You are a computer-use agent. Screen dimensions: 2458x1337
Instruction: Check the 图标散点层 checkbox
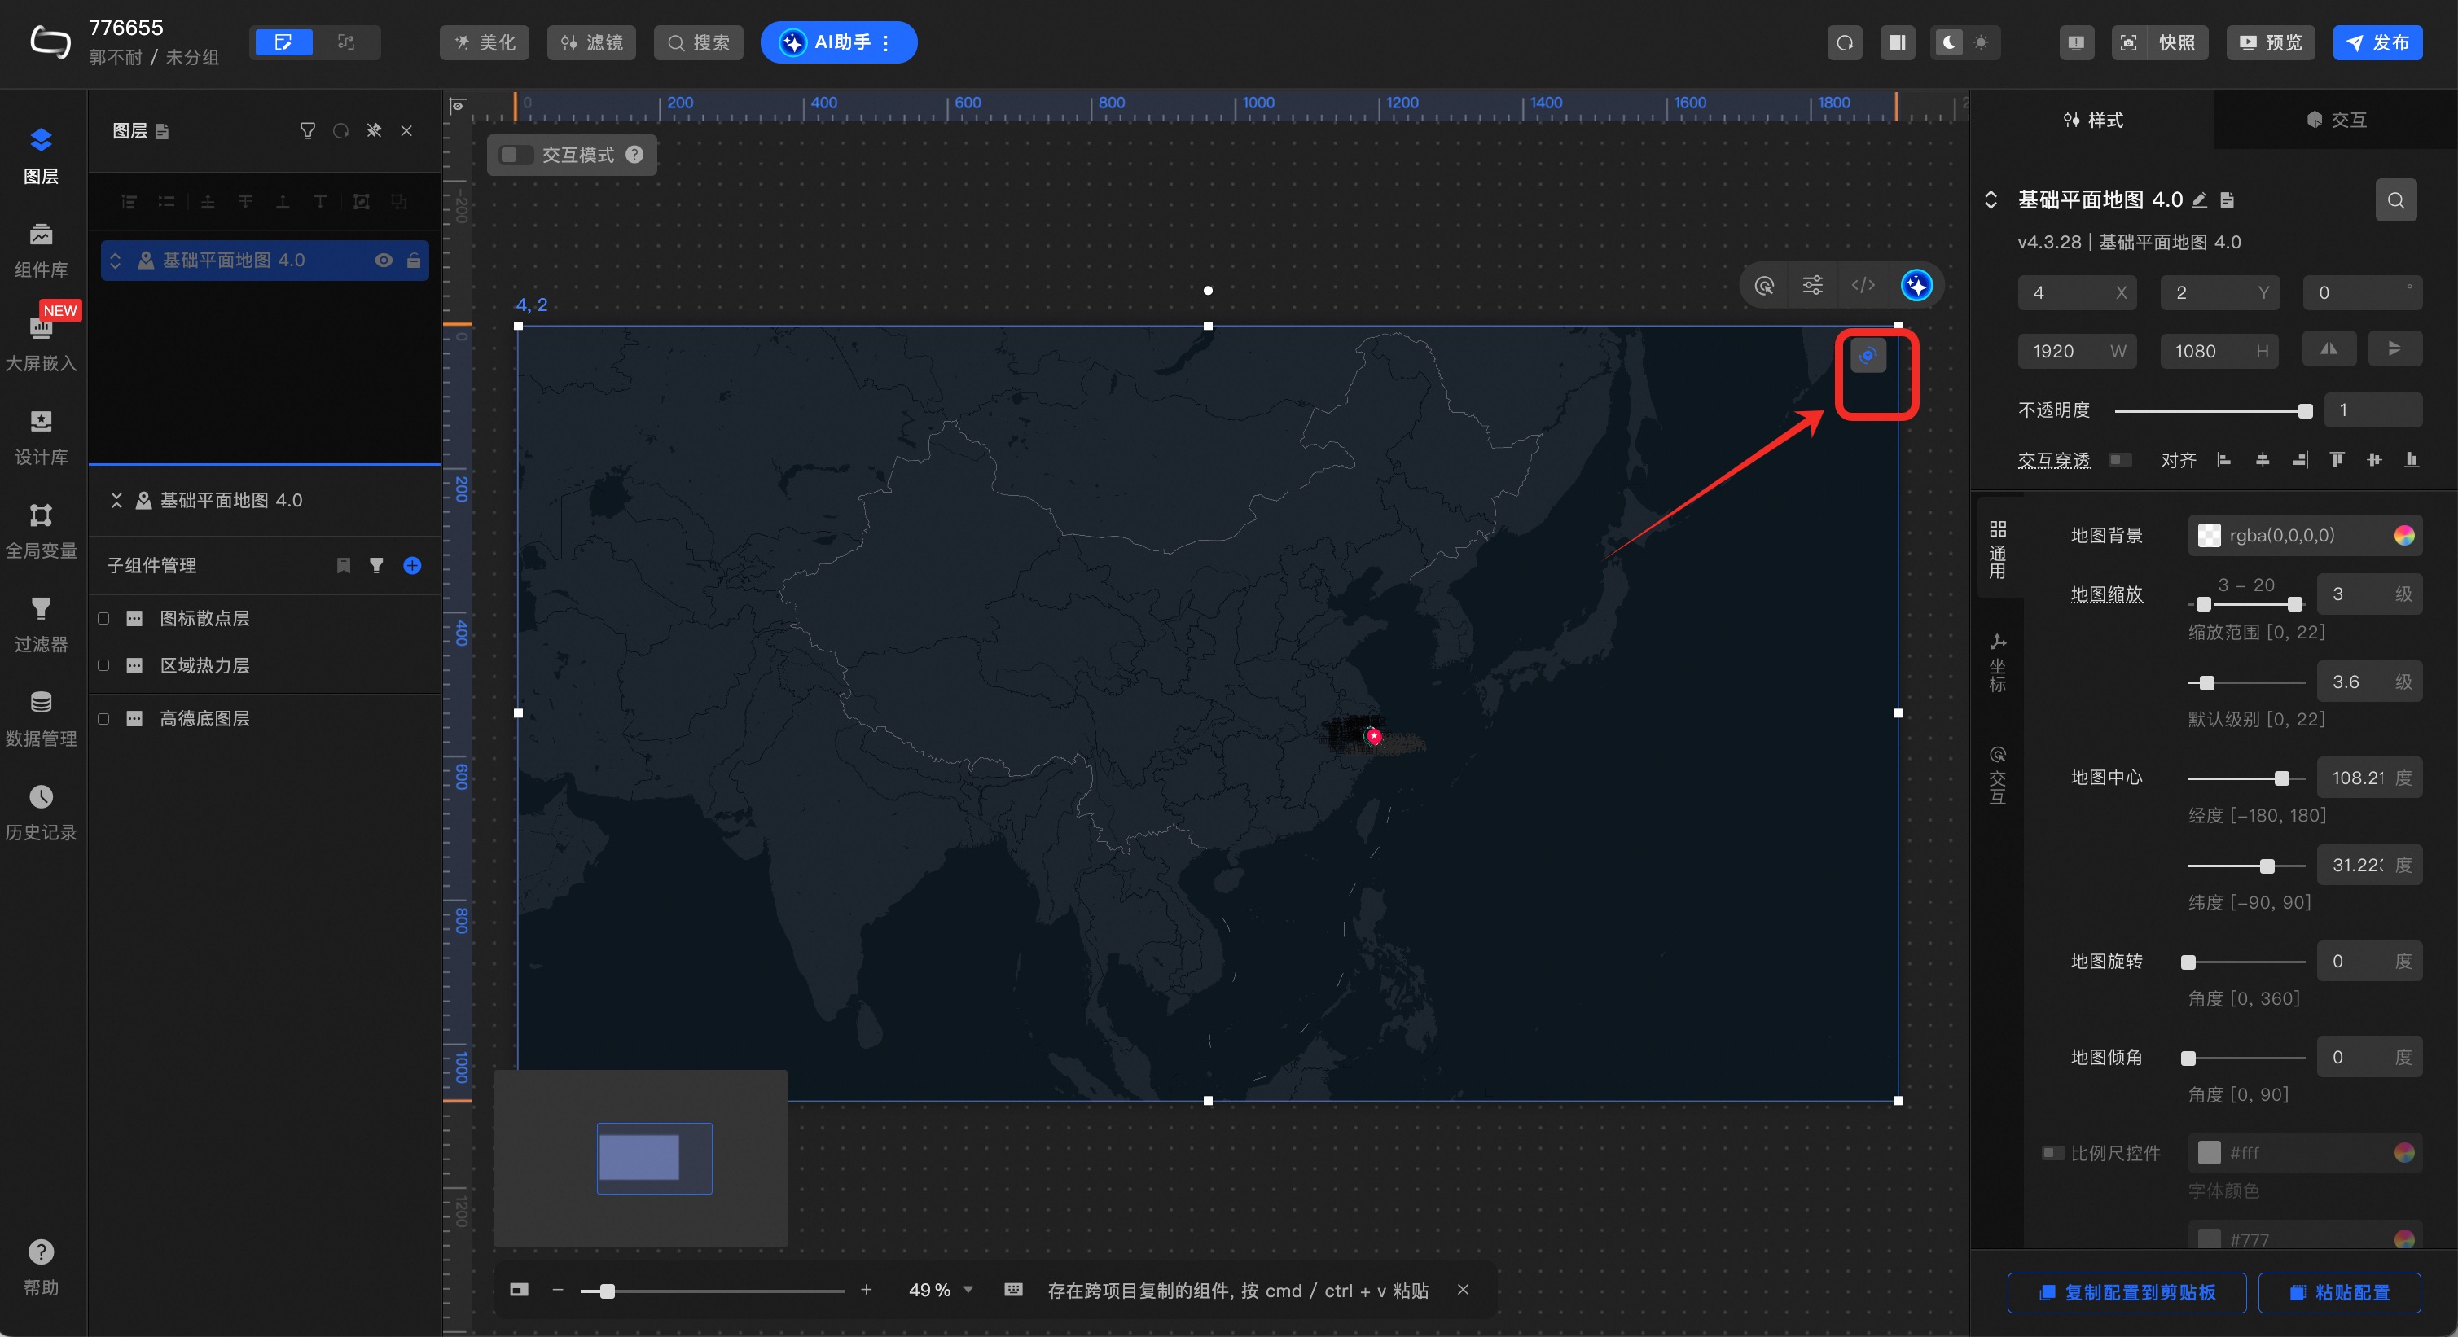pyautogui.click(x=104, y=618)
